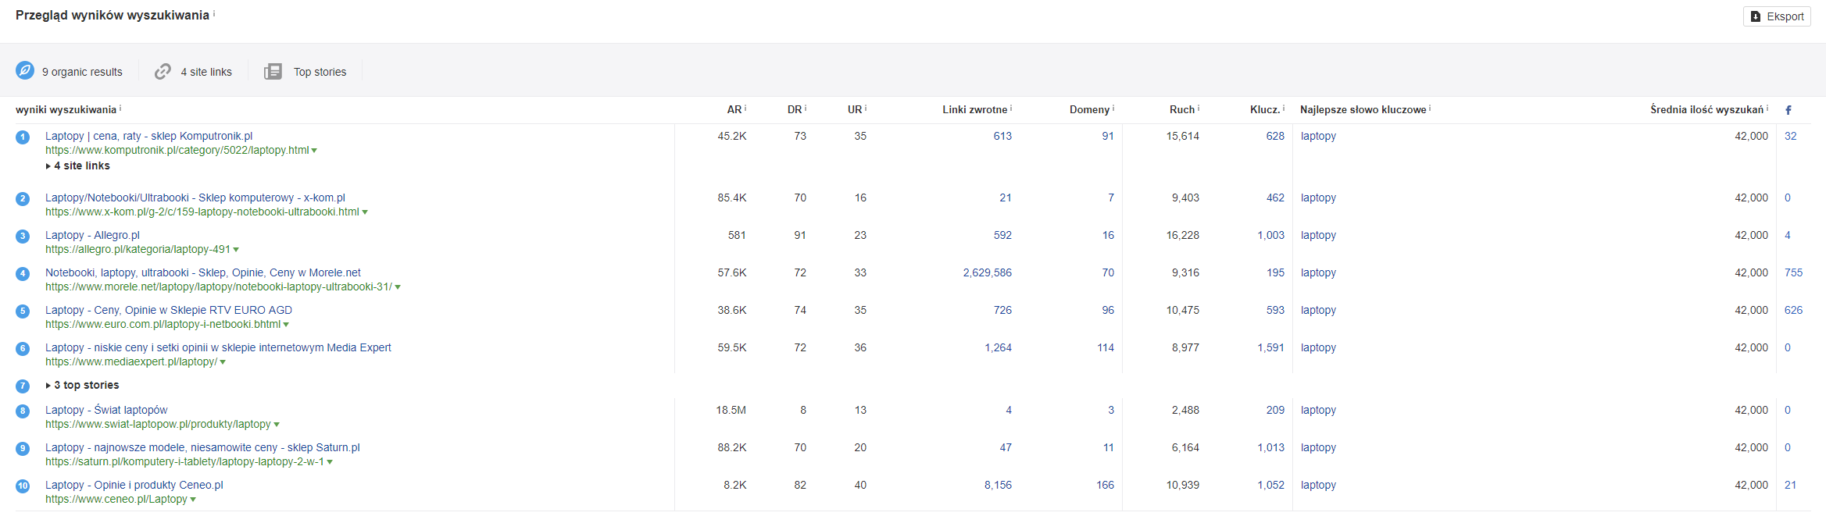The image size is (1826, 516).
Task: Select the Top stories filter
Action: pyautogui.click(x=320, y=72)
